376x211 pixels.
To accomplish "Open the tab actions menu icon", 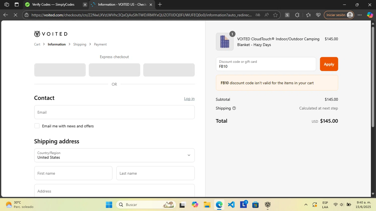I will tap(17, 5).
